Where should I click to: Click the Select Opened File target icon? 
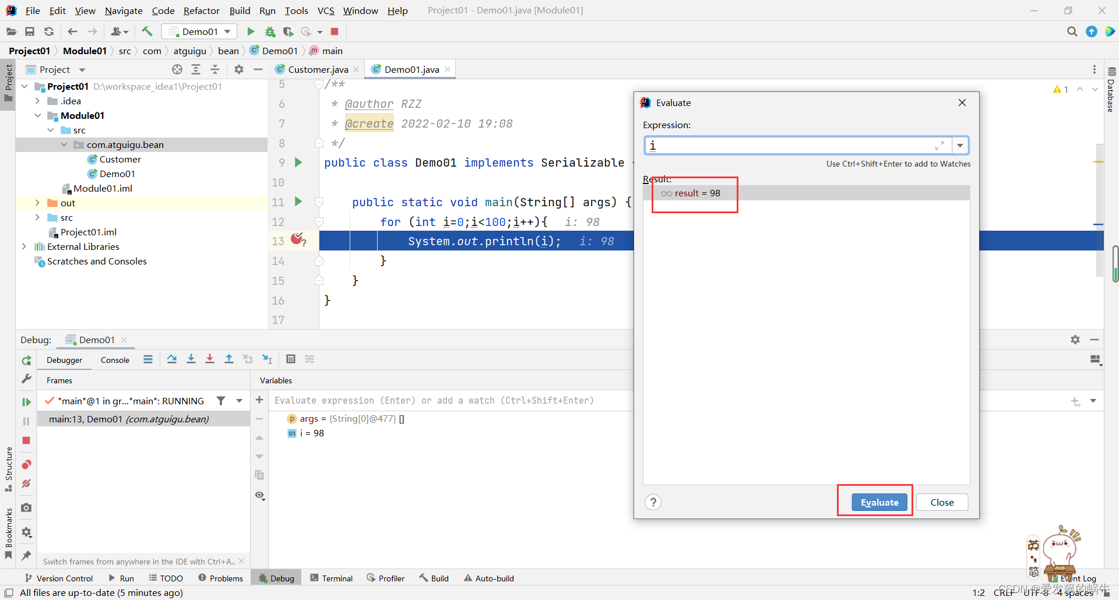177,69
